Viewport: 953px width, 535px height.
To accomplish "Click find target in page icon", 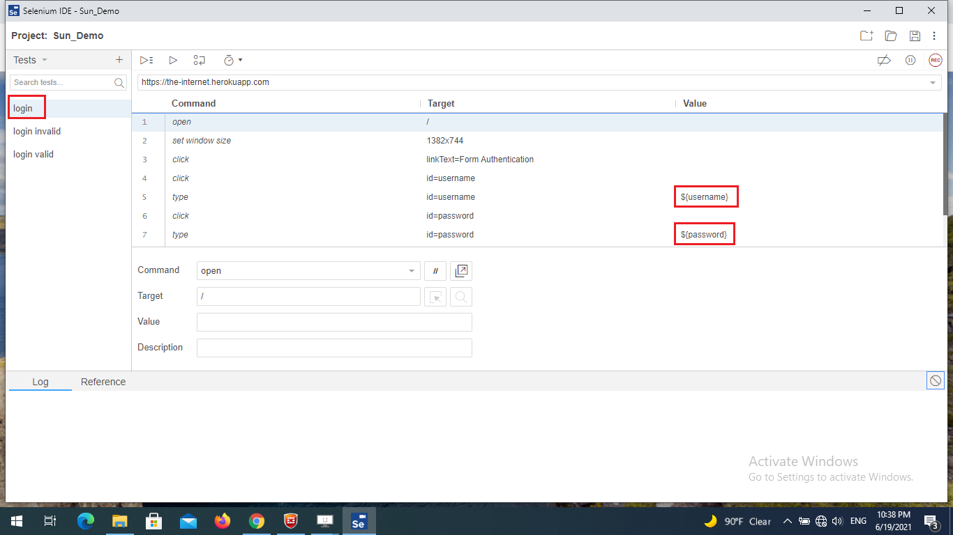I will tap(461, 297).
